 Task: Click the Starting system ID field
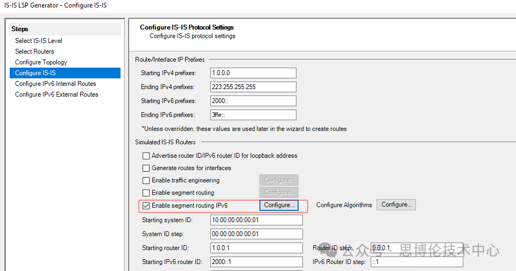click(x=256, y=220)
